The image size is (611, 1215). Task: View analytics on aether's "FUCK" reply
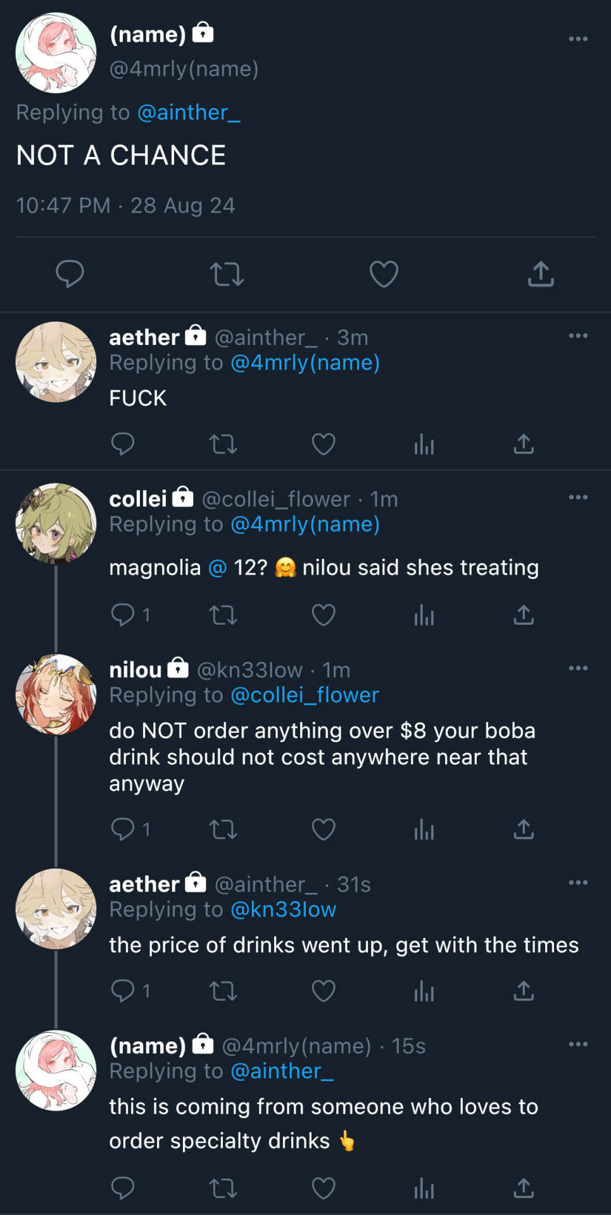(x=424, y=444)
